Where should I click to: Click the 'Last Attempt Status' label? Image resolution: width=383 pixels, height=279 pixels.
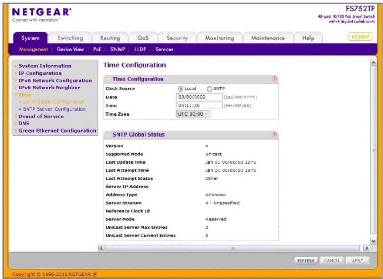(x=129, y=179)
